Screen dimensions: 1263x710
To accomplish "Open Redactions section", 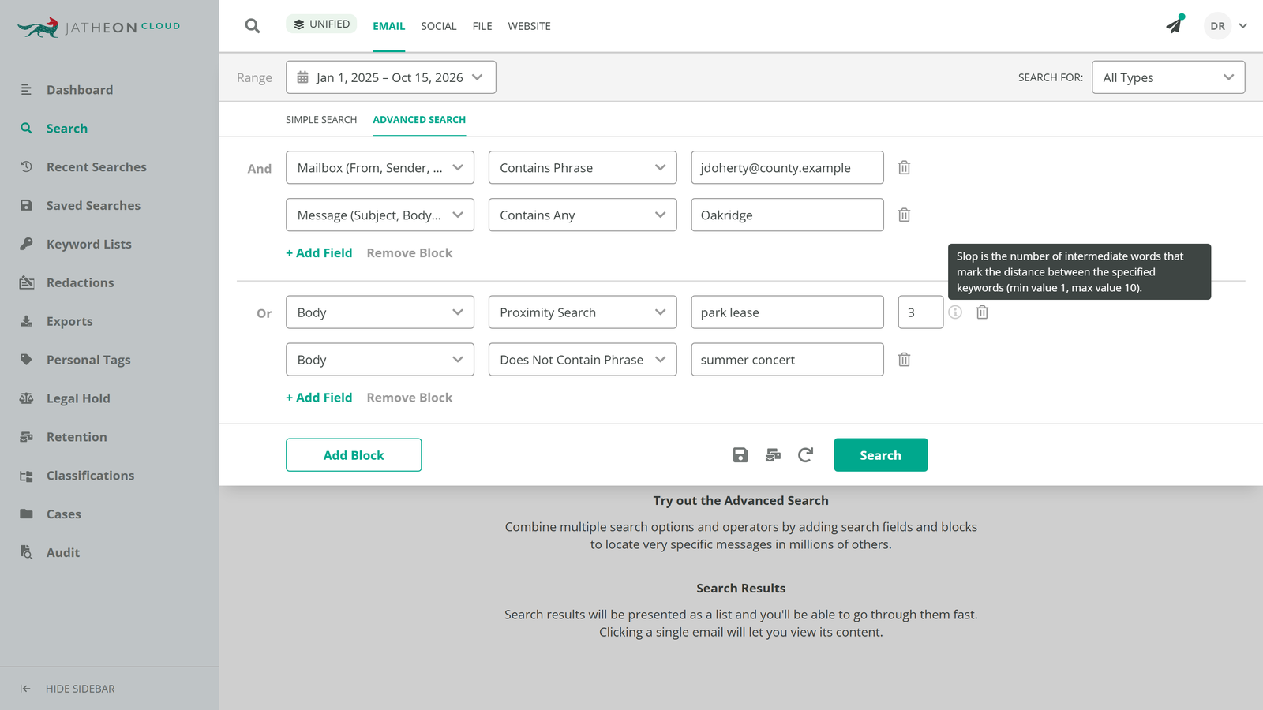I will pyautogui.click(x=80, y=283).
